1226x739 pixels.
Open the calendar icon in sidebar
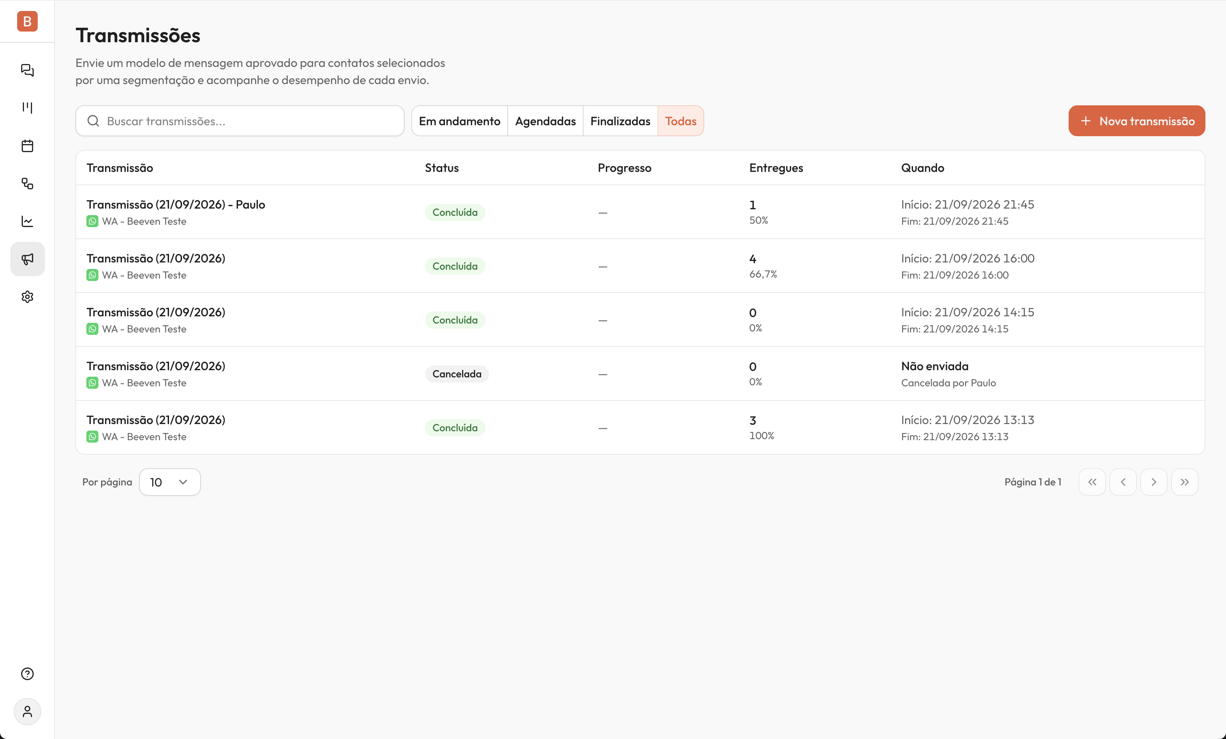[x=27, y=146]
